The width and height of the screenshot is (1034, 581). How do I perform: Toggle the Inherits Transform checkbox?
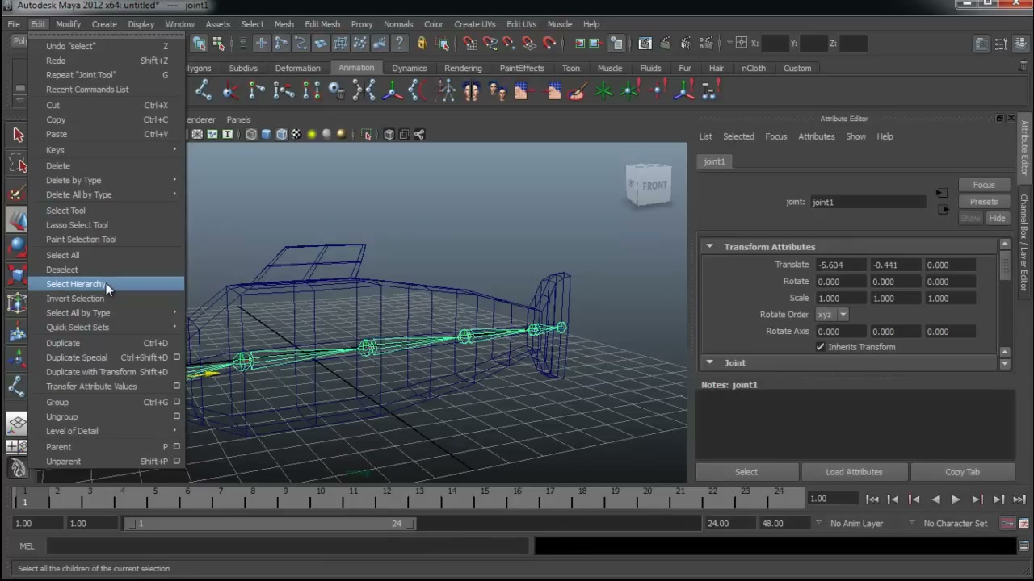coord(820,347)
